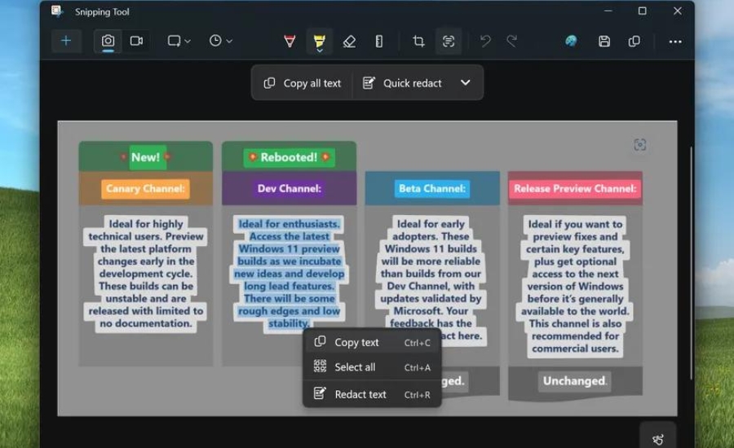Viewport: 734px width, 448px height.
Task: Select the Image crop tool
Action: tap(418, 42)
